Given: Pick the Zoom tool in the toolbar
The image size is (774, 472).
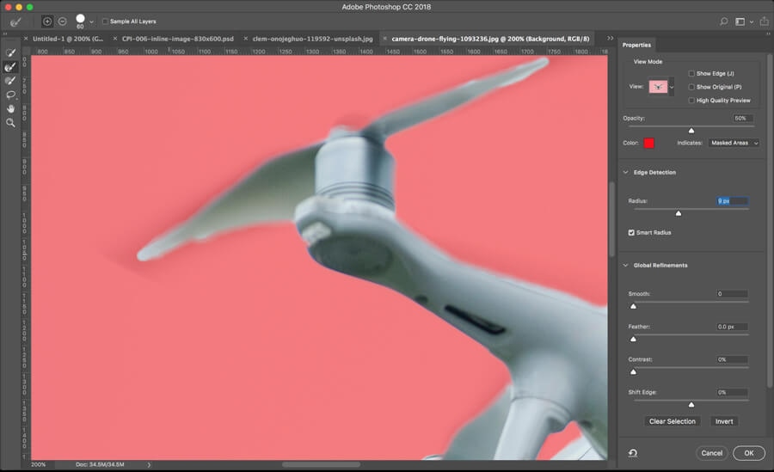Looking at the screenshot, I should tap(11, 123).
